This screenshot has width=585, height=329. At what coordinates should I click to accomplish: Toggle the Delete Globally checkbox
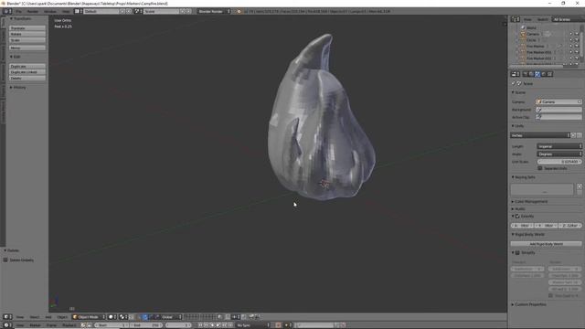pyautogui.click(x=5, y=260)
